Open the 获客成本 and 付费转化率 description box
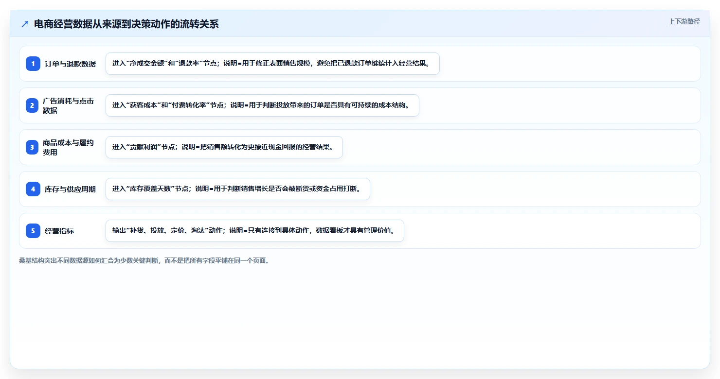The width and height of the screenshot is (720, 379). click(x=262, y=105)
